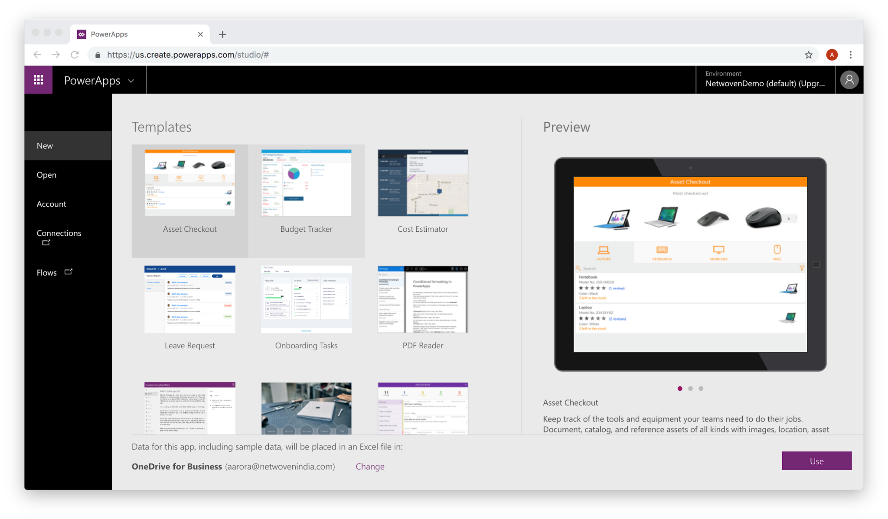
Task: Open the browser three-dot menu
Action: pyautogui.click(x=851, y=55)
